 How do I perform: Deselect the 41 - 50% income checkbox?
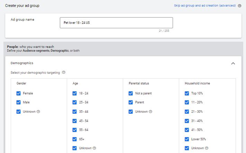[187, 130]
